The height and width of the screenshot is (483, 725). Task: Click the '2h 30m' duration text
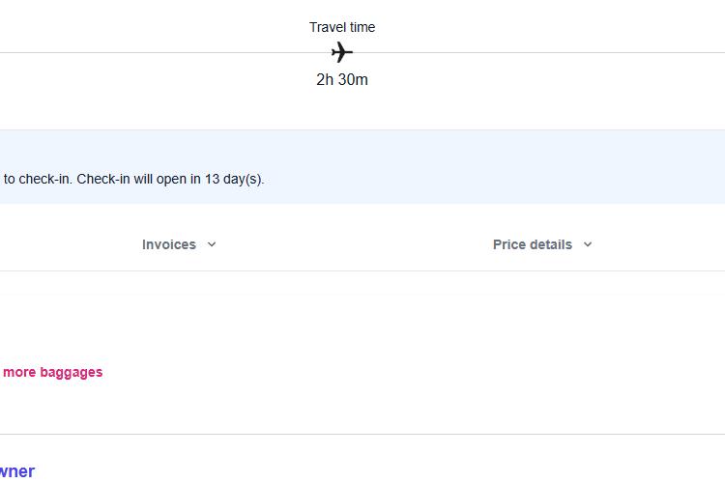(342, 79)
